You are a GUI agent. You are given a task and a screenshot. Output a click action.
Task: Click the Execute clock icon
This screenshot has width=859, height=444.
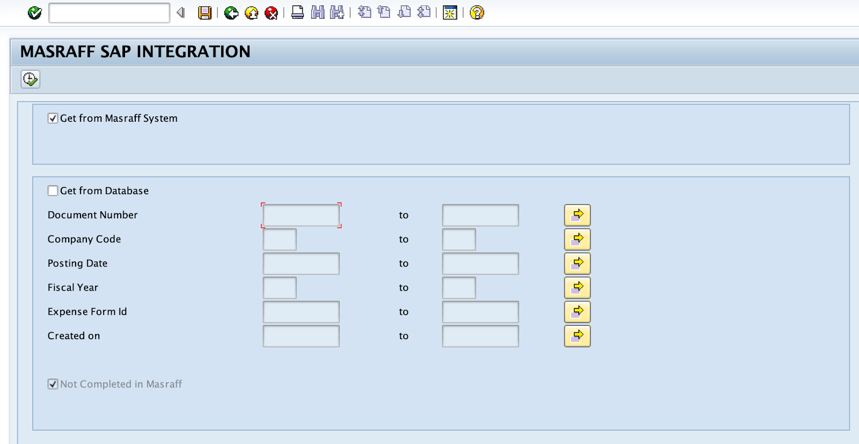[x=31, y=79]
